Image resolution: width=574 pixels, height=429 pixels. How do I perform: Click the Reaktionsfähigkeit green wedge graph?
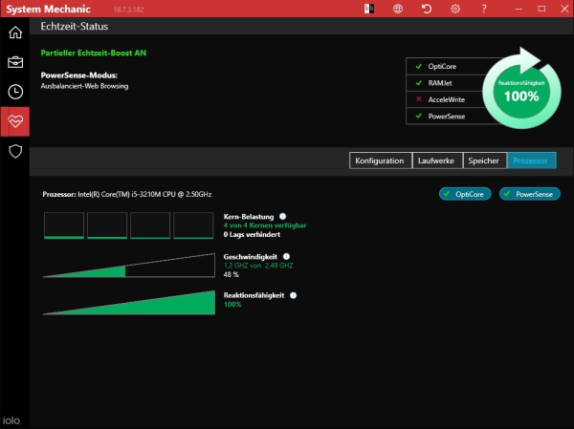pos(129,303)
